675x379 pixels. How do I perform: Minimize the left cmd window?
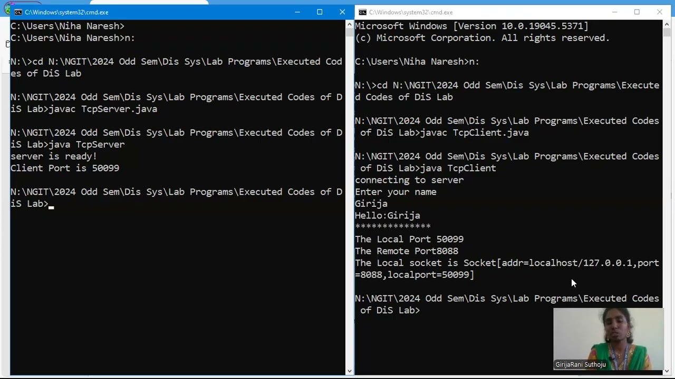[297, 12]
